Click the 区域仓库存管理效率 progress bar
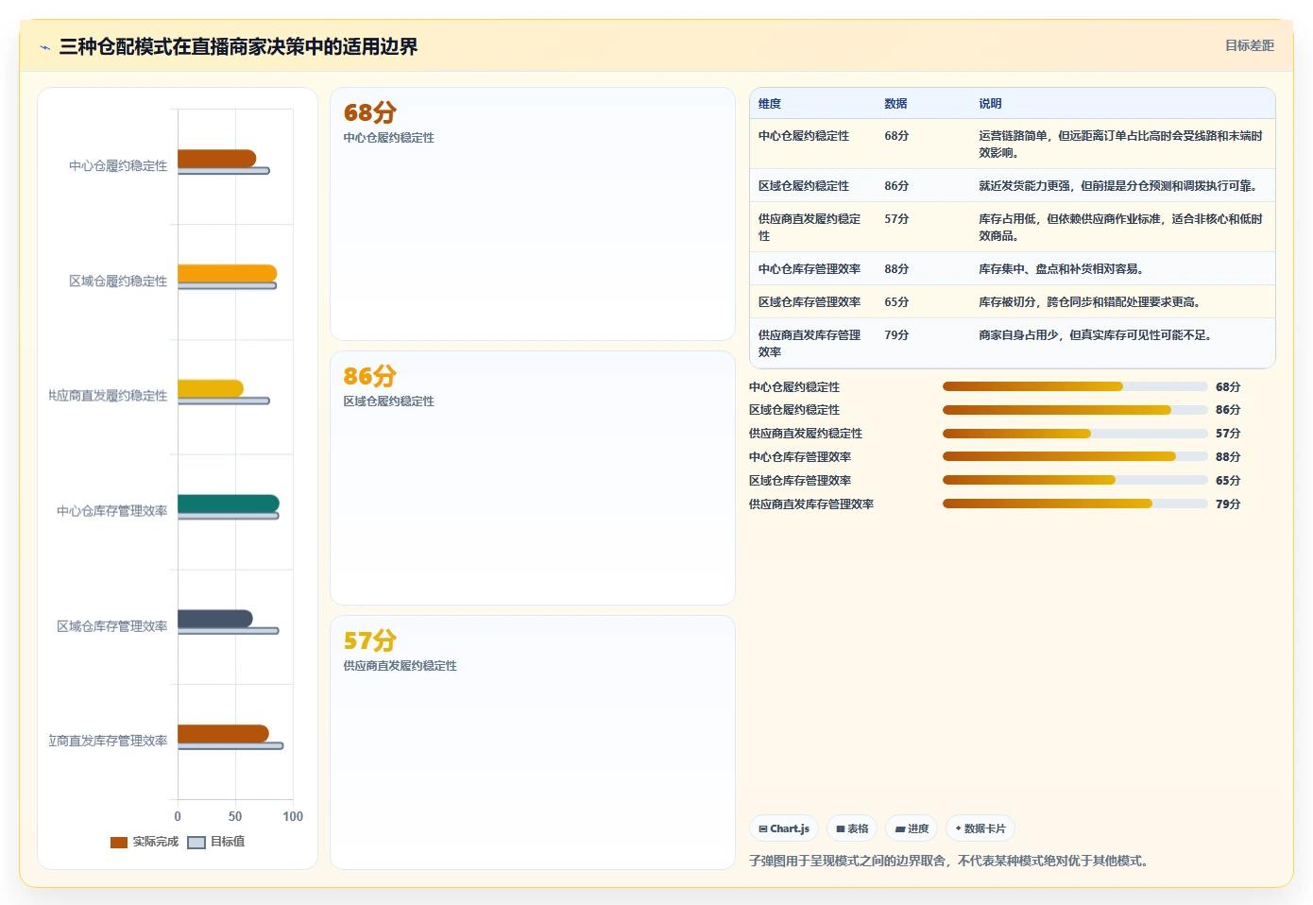 coord(1075,480)
